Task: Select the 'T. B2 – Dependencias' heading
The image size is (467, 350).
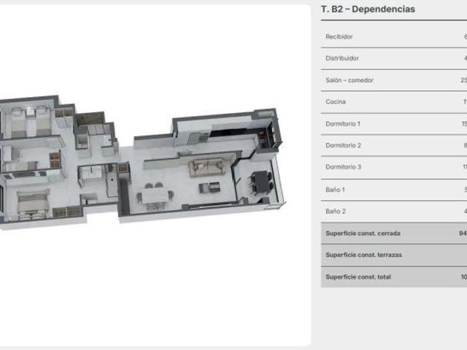Action: tap(368, 9)
